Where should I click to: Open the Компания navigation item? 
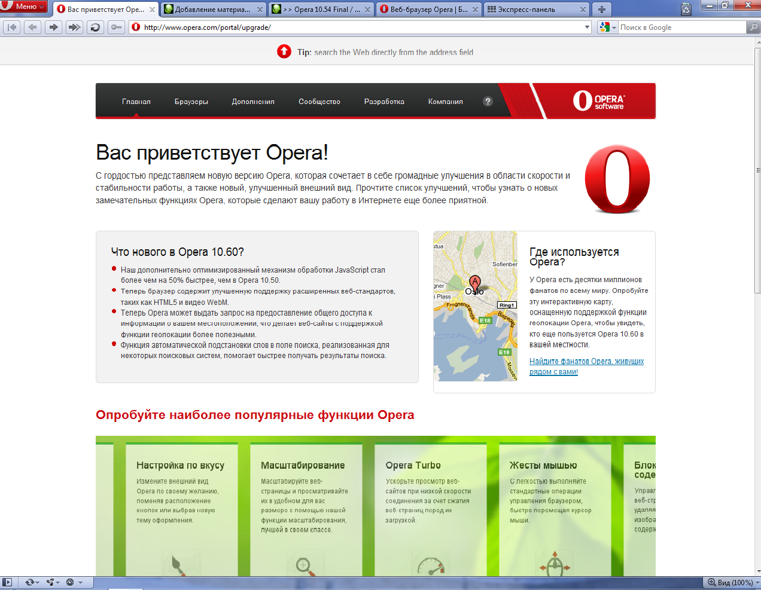[446, 102]
